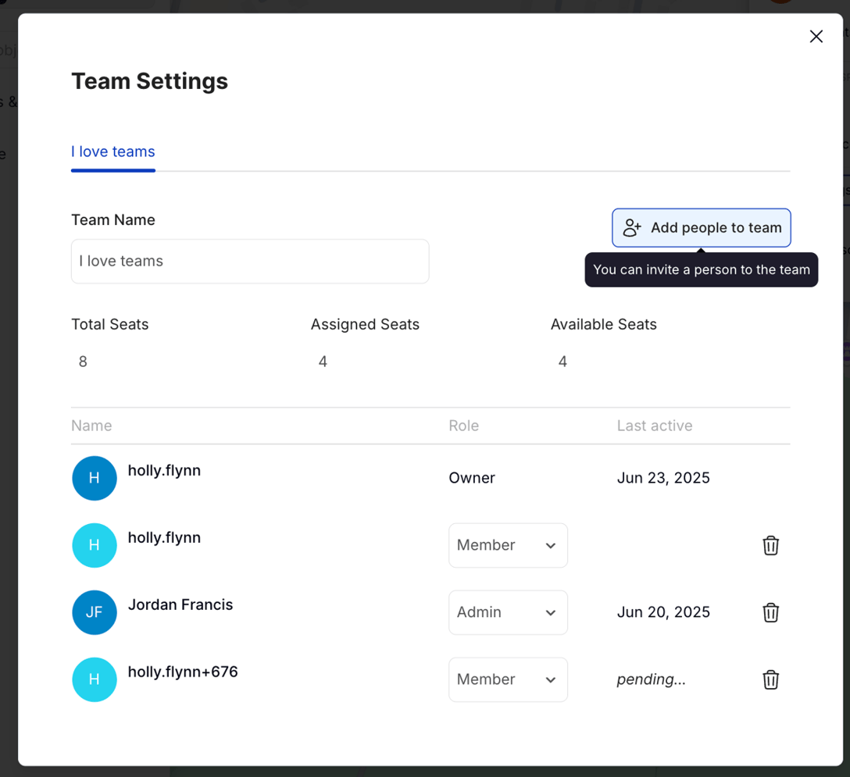The height and width of the screenshot is (777, 850).
Task: Click the teal H avatar in the second row
Action: (x=94, y=545)
